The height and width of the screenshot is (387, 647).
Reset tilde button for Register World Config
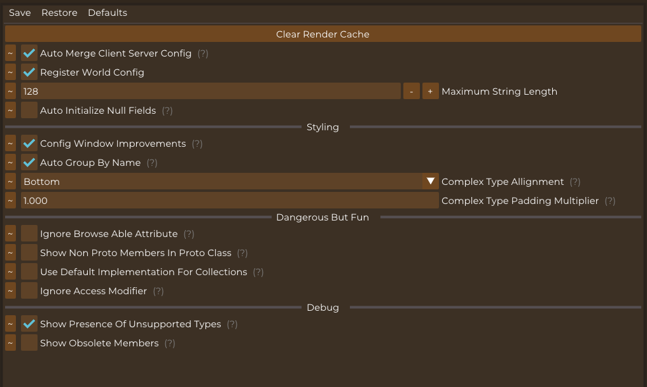click(x=10, y=72)
